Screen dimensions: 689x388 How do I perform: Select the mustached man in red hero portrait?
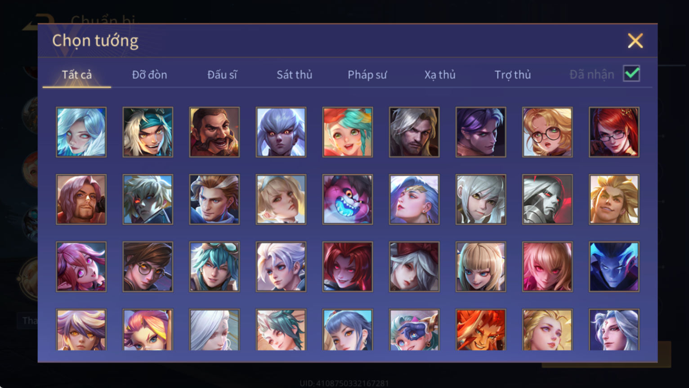tap(215, 132)
